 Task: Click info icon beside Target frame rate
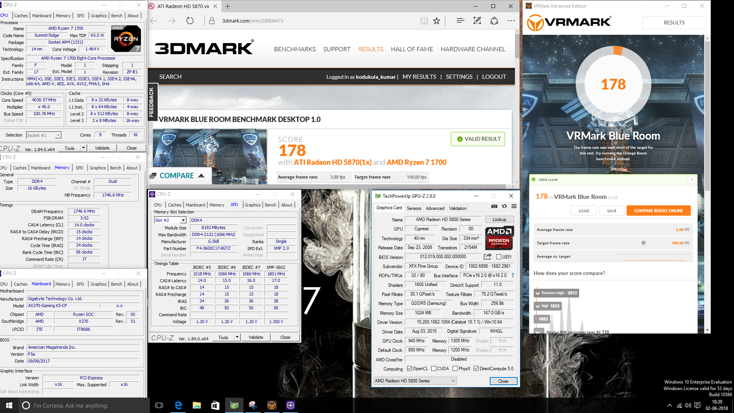tap(643, 243)
